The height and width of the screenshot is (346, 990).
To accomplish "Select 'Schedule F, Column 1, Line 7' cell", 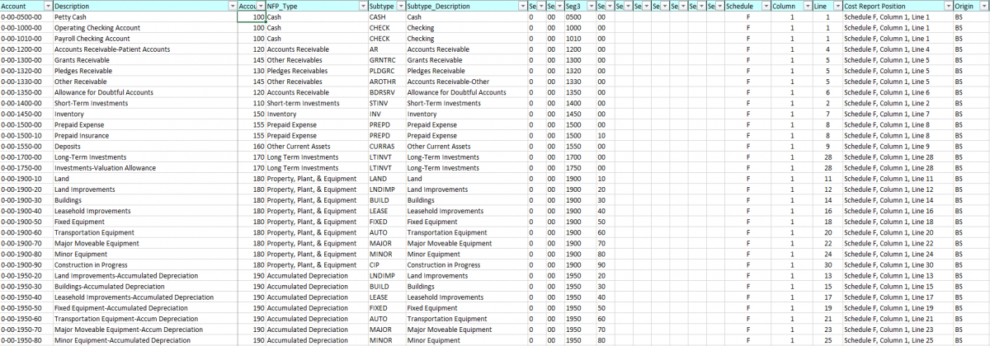I will (898, 114).
